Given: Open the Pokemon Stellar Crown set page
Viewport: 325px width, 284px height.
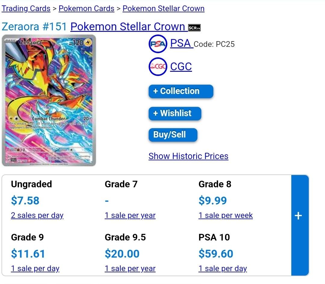Looking at the screenshot, I should [163, 8].
